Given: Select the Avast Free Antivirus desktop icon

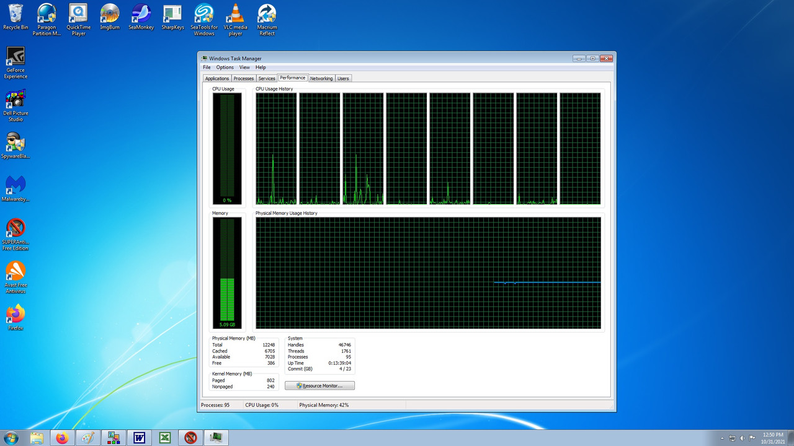Looking at the screenshot, I should pyautogui.click(x=16, y=277).
